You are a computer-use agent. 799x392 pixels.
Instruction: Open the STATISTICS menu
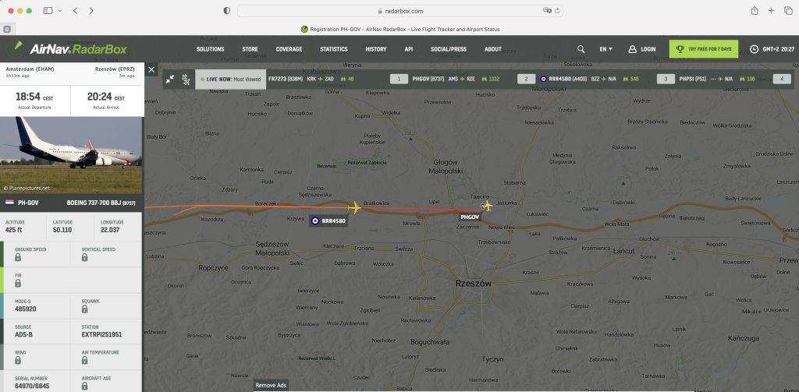click(334, 49)
